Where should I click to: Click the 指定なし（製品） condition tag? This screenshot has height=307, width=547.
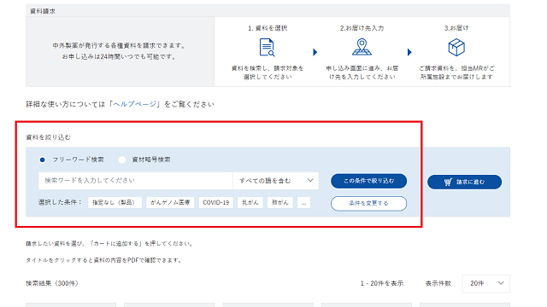pyautogui.click(x=115, y=203)
